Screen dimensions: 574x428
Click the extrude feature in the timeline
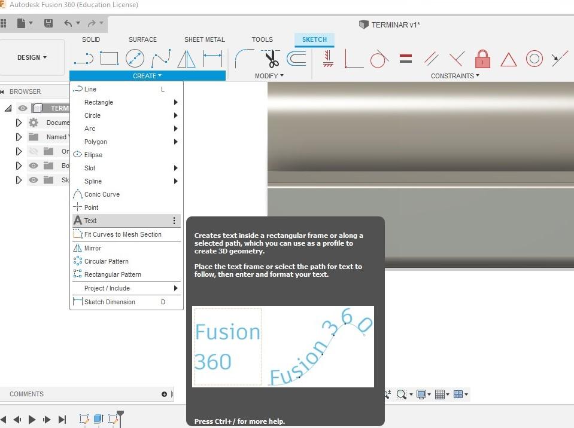(x=99, y=419)
